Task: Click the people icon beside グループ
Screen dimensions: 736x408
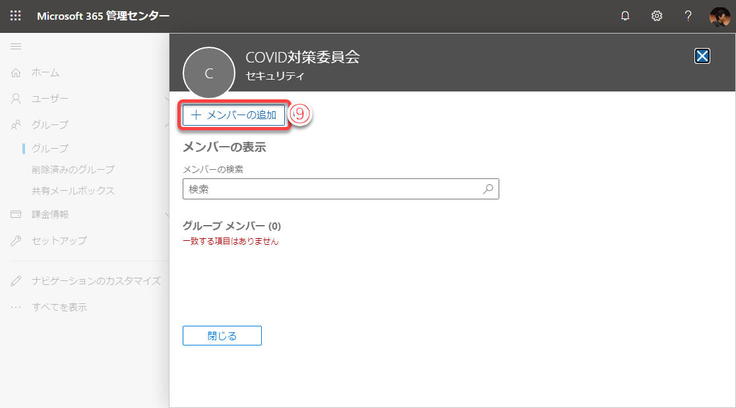Action: pyautogui.click(x=16, y=124)
